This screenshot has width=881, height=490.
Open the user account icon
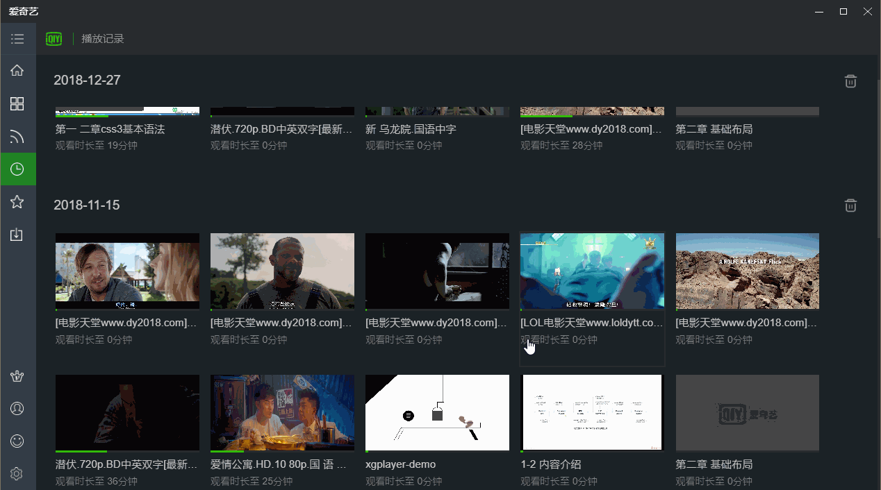tap(17, 409)
